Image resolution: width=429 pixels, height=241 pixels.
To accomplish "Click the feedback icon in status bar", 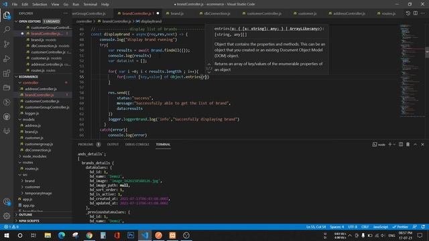I will click(415, 227).
